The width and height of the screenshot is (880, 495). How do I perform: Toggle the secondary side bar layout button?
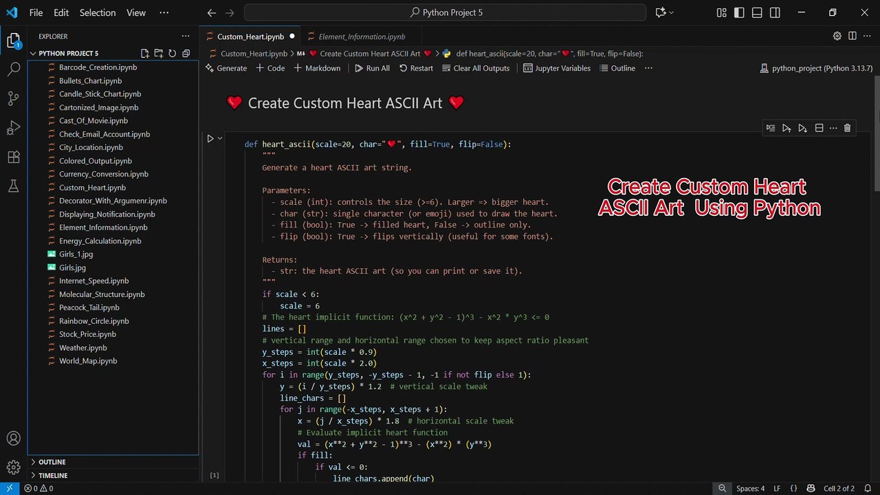(775, 12)
